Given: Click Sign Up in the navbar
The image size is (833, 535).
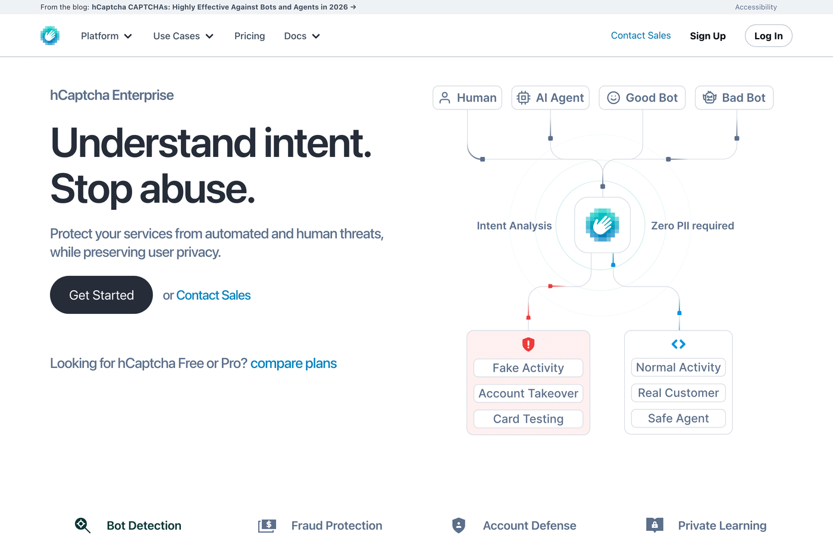Looking at the screenshot, I should 708,36.
